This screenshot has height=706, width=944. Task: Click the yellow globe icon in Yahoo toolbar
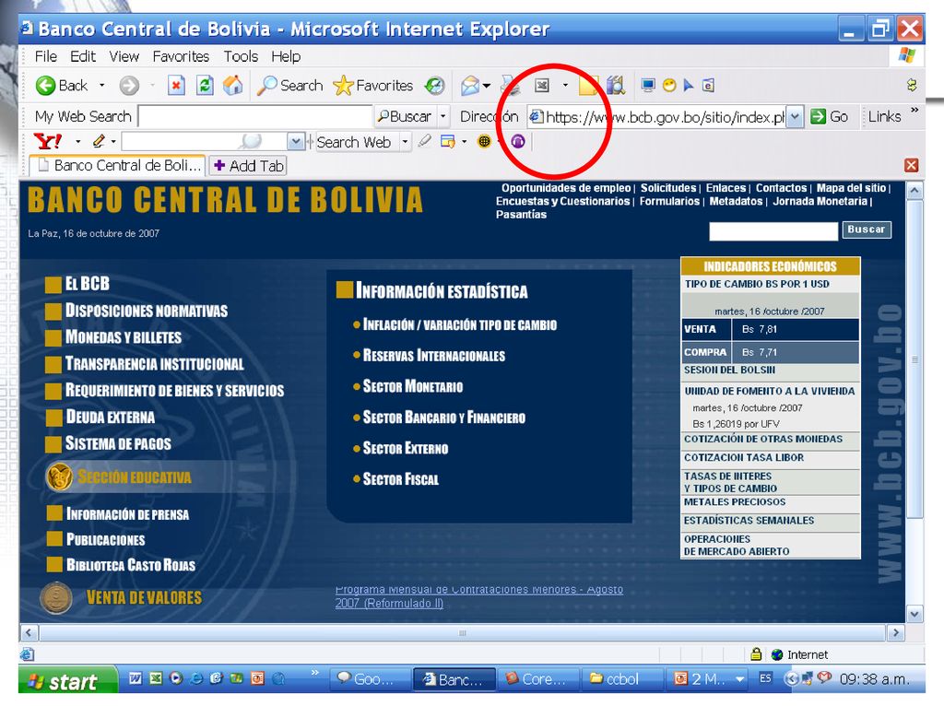[484, 141]
